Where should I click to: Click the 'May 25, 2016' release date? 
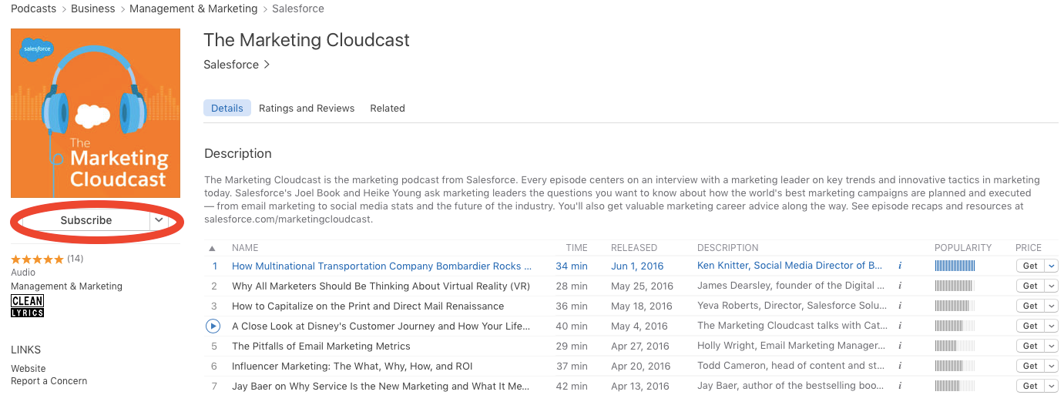pyautogui.click(x=642, y=286)
